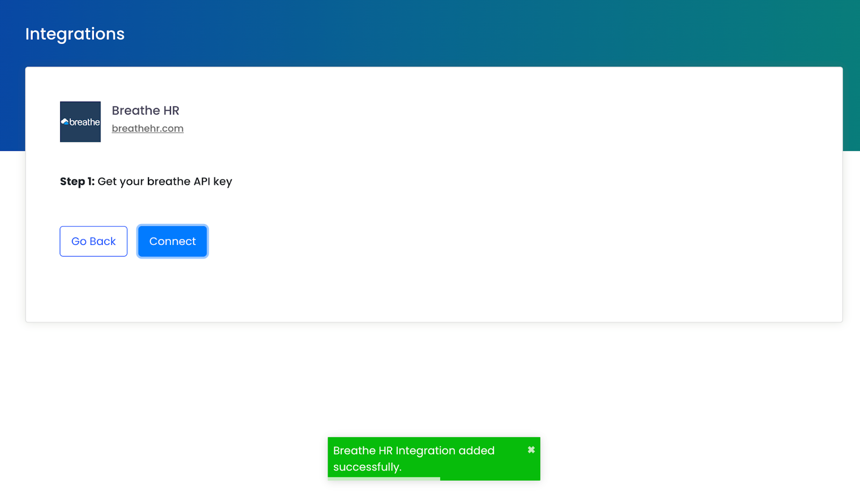Click the Breathe logo thumbnail
The image size is (860, 492).
pyautogui.click(x=80, y=122)
